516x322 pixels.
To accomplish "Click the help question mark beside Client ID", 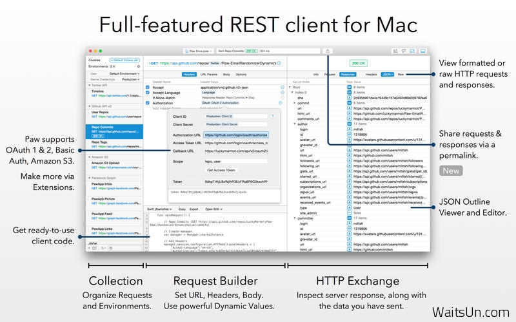I will (272, 117).
